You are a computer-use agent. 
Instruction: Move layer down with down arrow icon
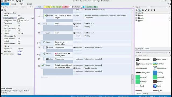155,10
